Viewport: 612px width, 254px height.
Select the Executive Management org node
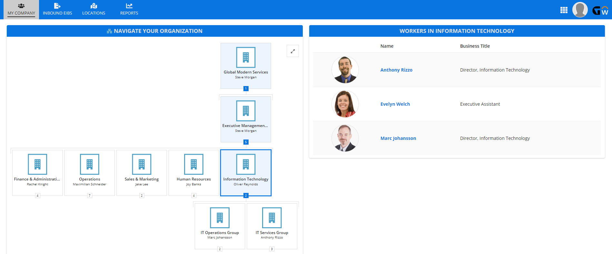coord(246,119)
